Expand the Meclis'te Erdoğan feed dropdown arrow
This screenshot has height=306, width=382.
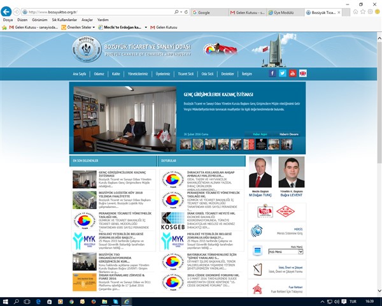146,27
